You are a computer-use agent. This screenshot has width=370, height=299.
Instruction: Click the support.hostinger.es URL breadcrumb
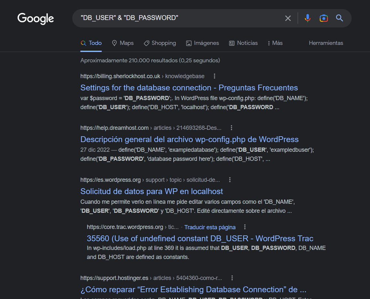pyautogui.click(x=151, y=278)
